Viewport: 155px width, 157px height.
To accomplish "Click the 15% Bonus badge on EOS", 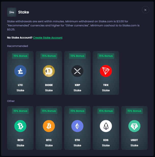I will pos(106,111).
